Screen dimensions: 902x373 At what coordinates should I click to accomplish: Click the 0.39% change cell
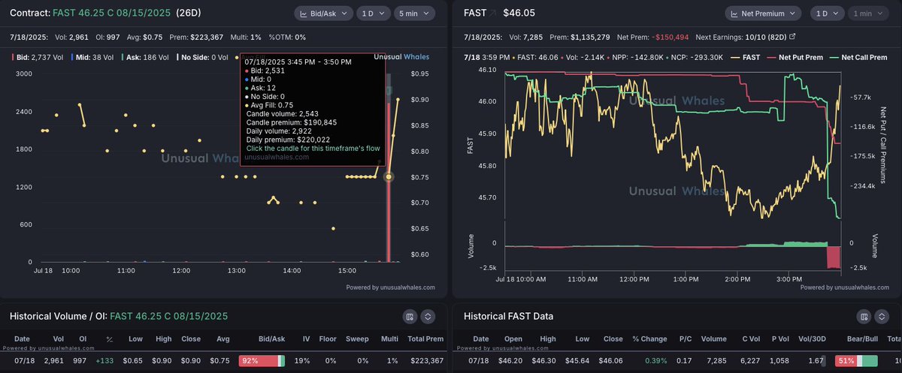coord(655,361)
